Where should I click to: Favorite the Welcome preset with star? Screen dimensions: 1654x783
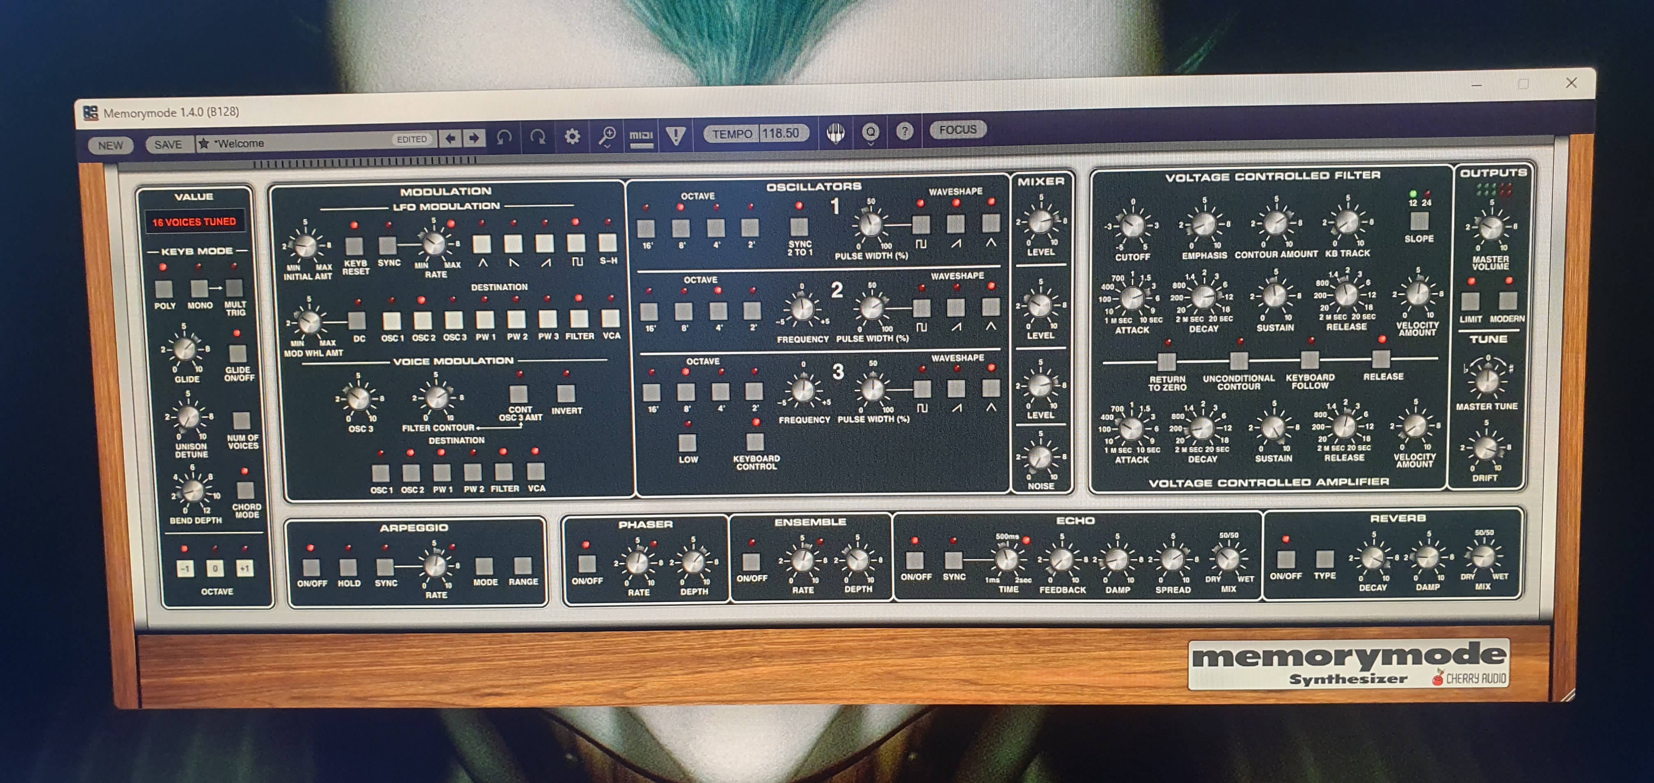click(x=203, y=143)
